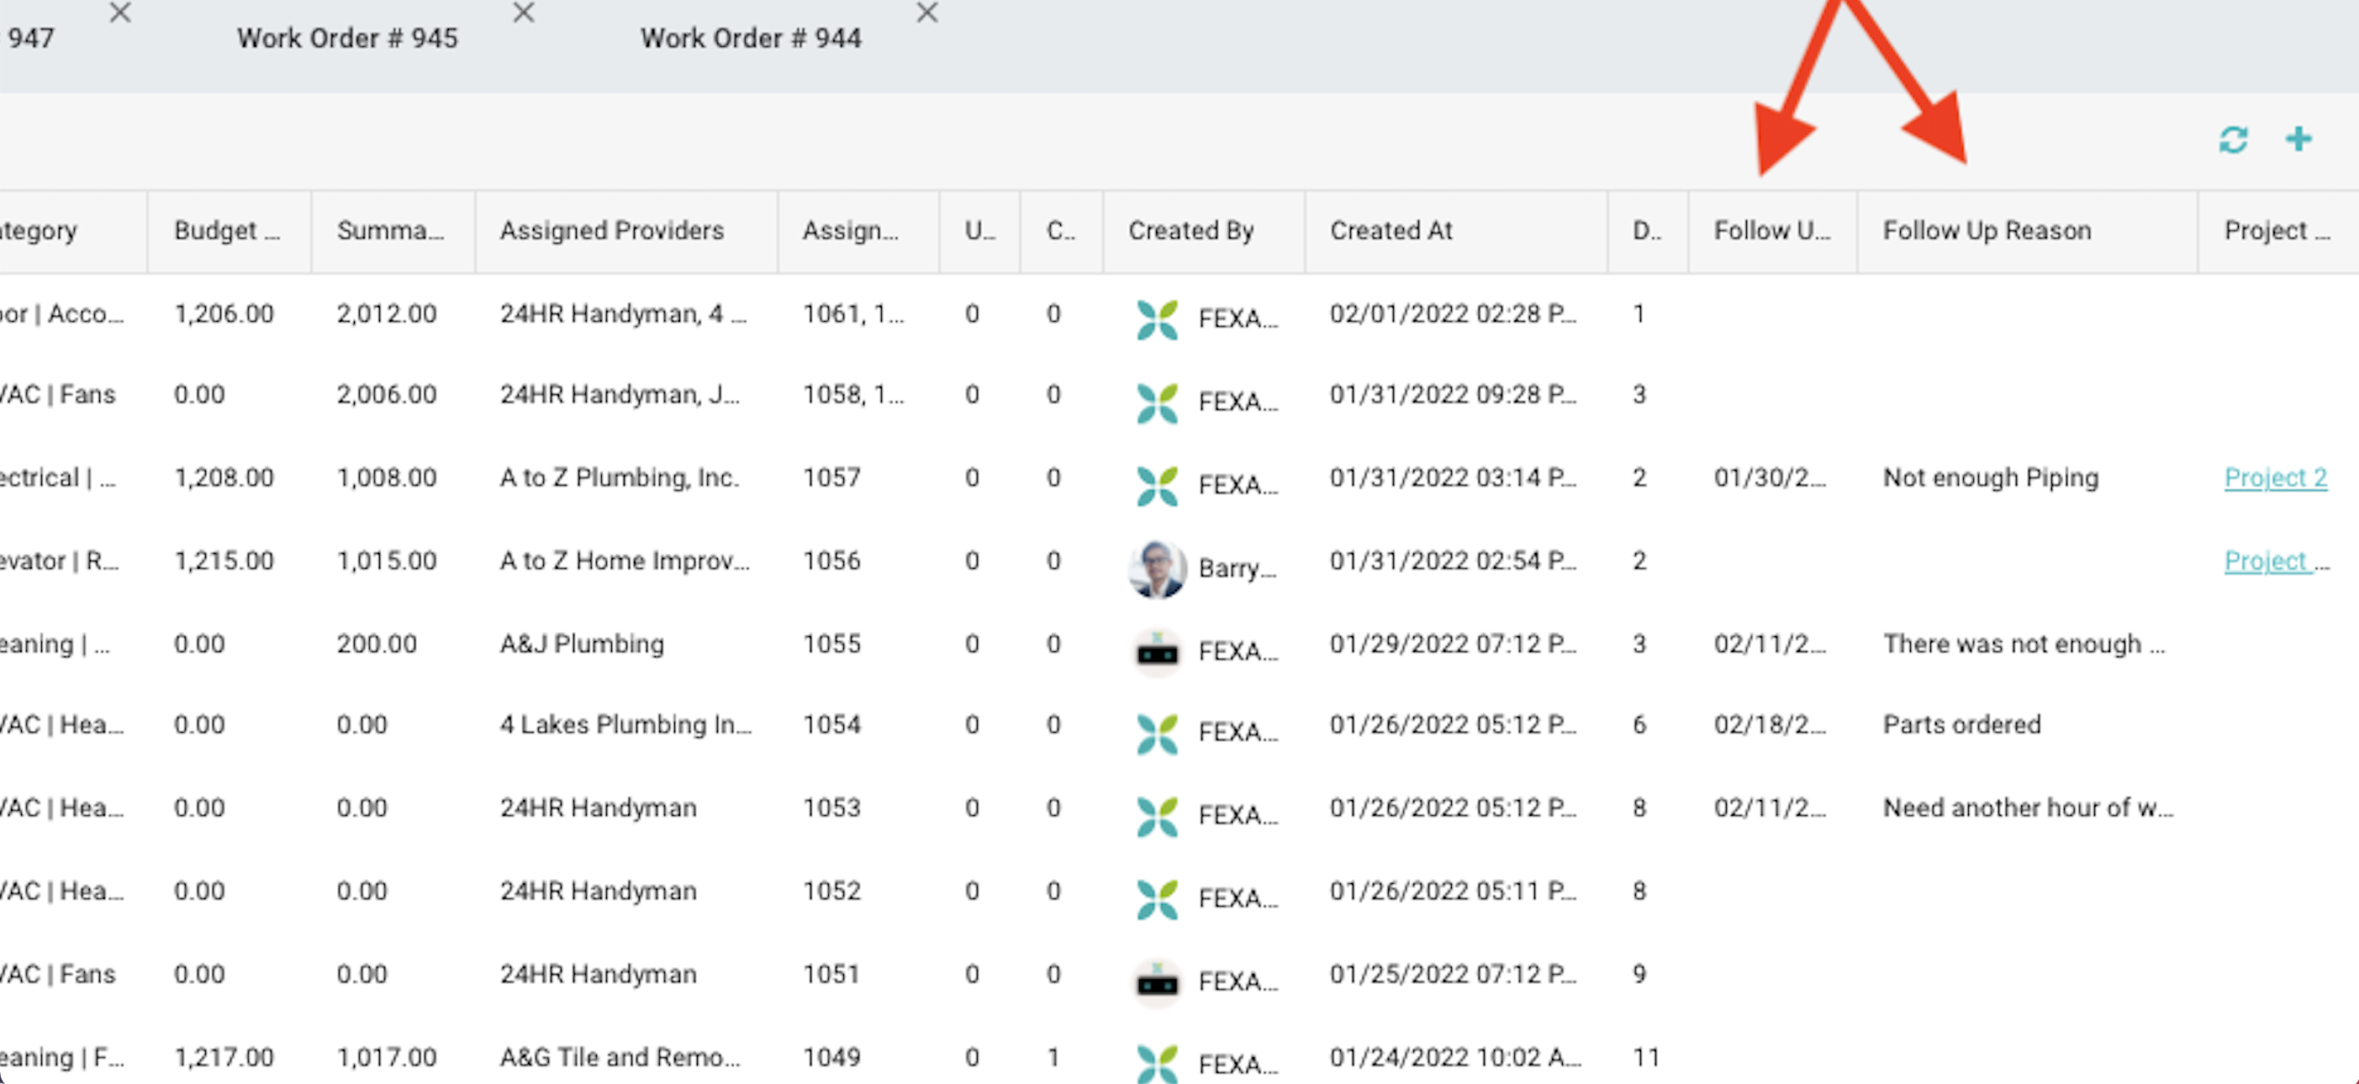Click the Budget column header

tap(226, 231)
